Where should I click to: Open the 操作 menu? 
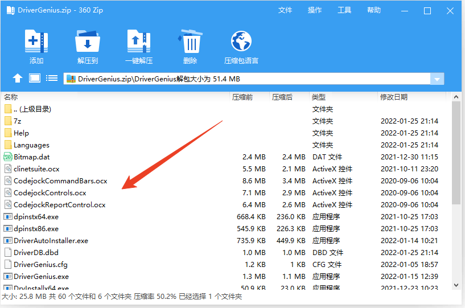315,10
